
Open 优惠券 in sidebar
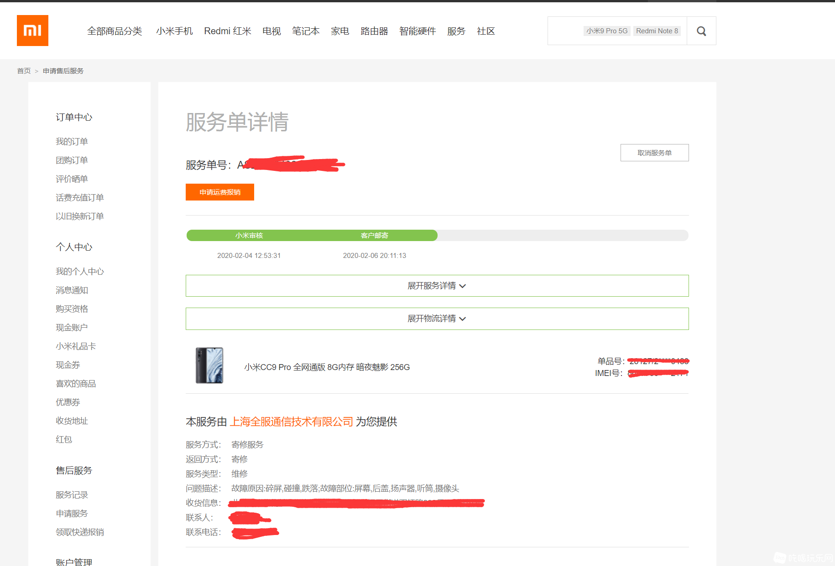click(x=68, y=402)
